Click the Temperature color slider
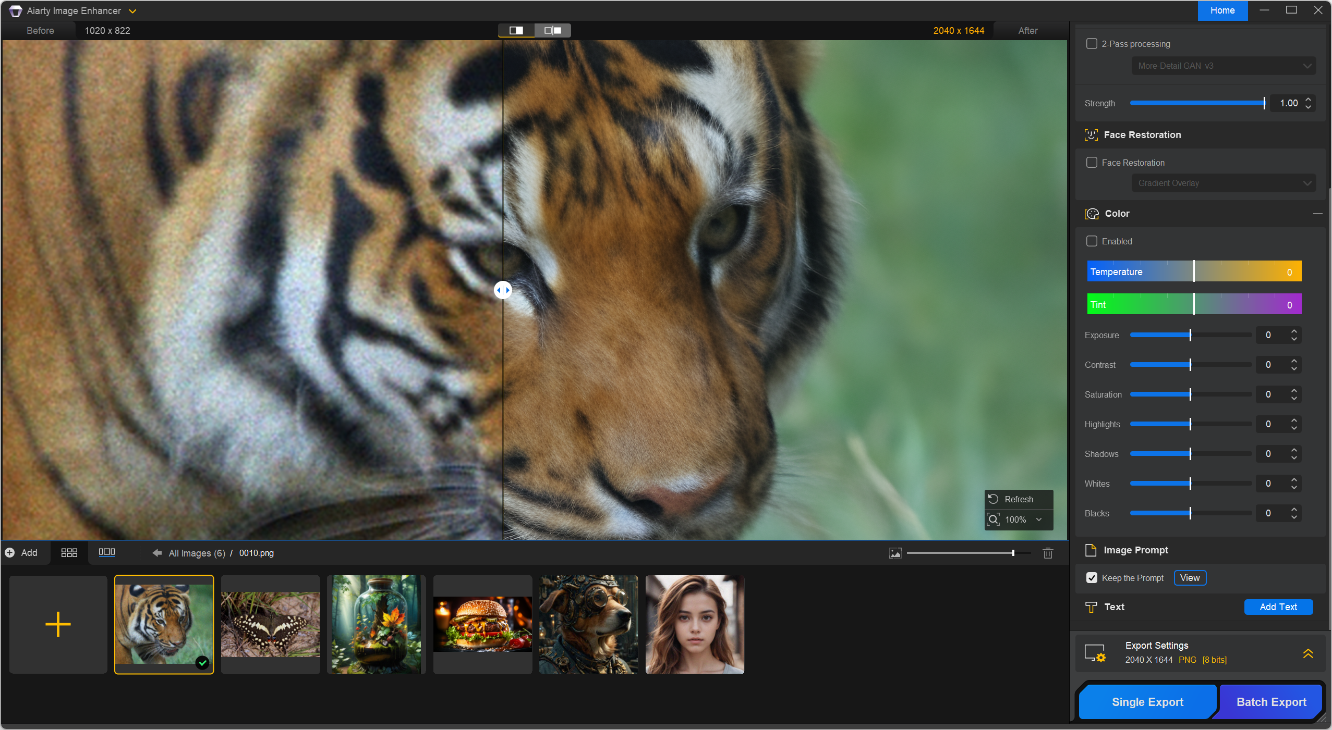 coord(1194,271)
